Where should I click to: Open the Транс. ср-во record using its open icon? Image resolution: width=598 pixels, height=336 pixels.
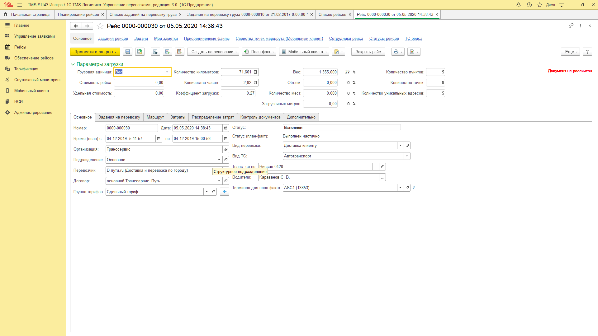383,167
